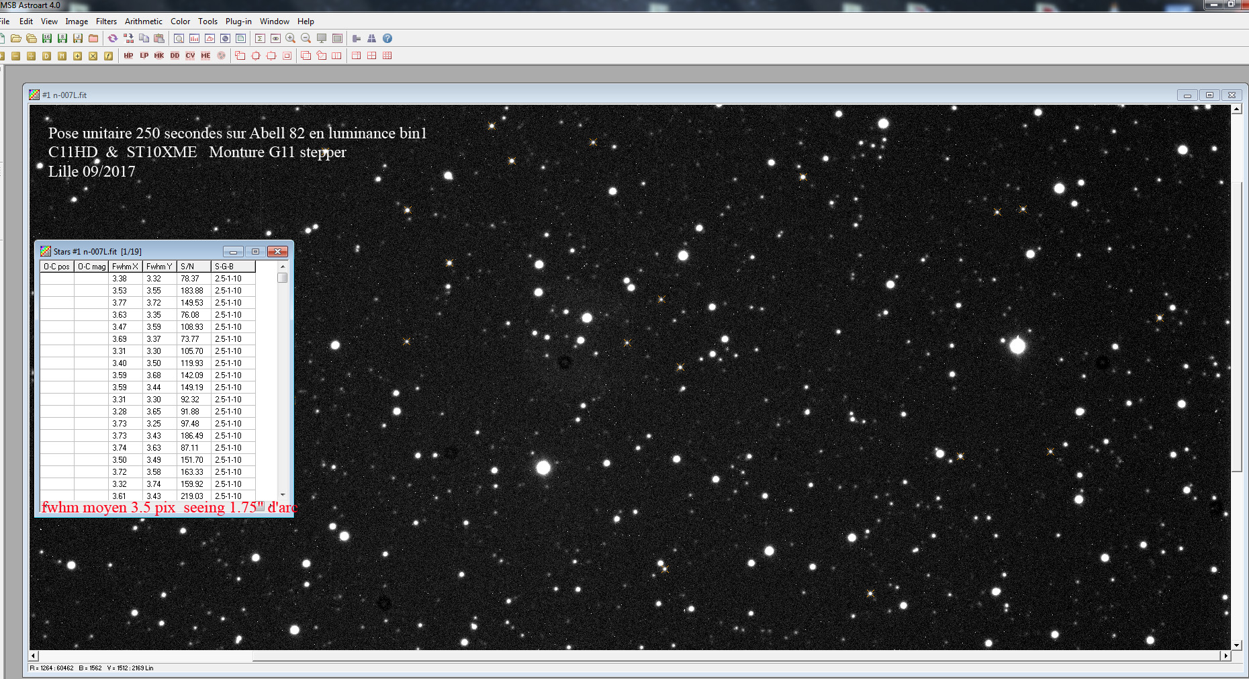Select the S/N value 78.37
The height and width of the screenshot is (679, 1249).
190,279
